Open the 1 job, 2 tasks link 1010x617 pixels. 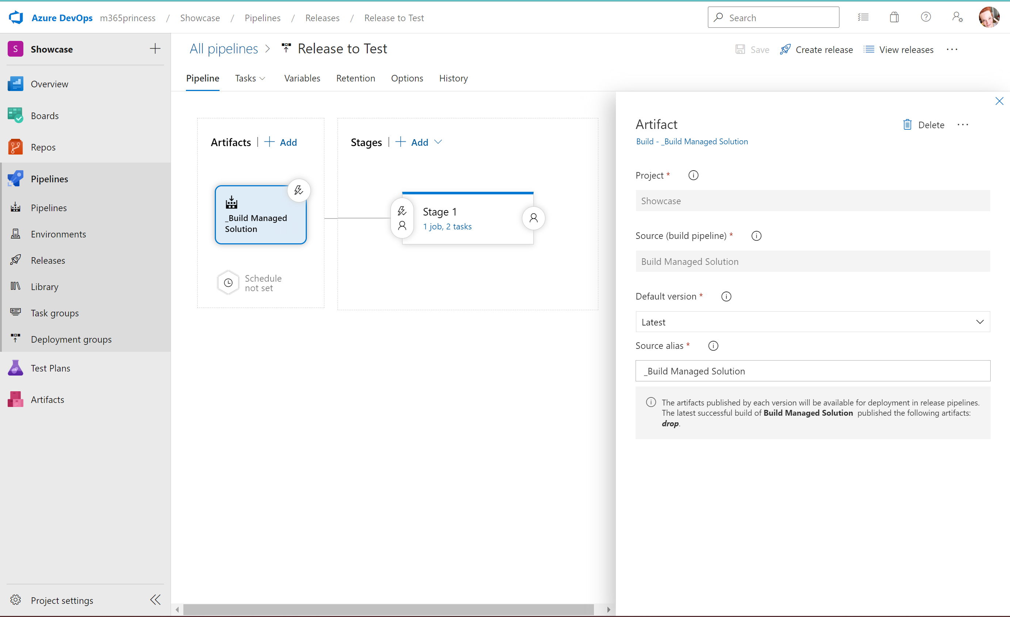[447, 226]
